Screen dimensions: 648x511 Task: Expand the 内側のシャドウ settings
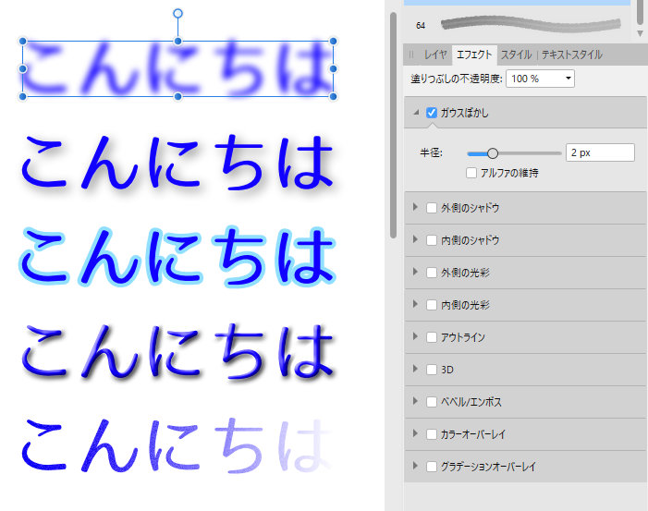point(416,240)
